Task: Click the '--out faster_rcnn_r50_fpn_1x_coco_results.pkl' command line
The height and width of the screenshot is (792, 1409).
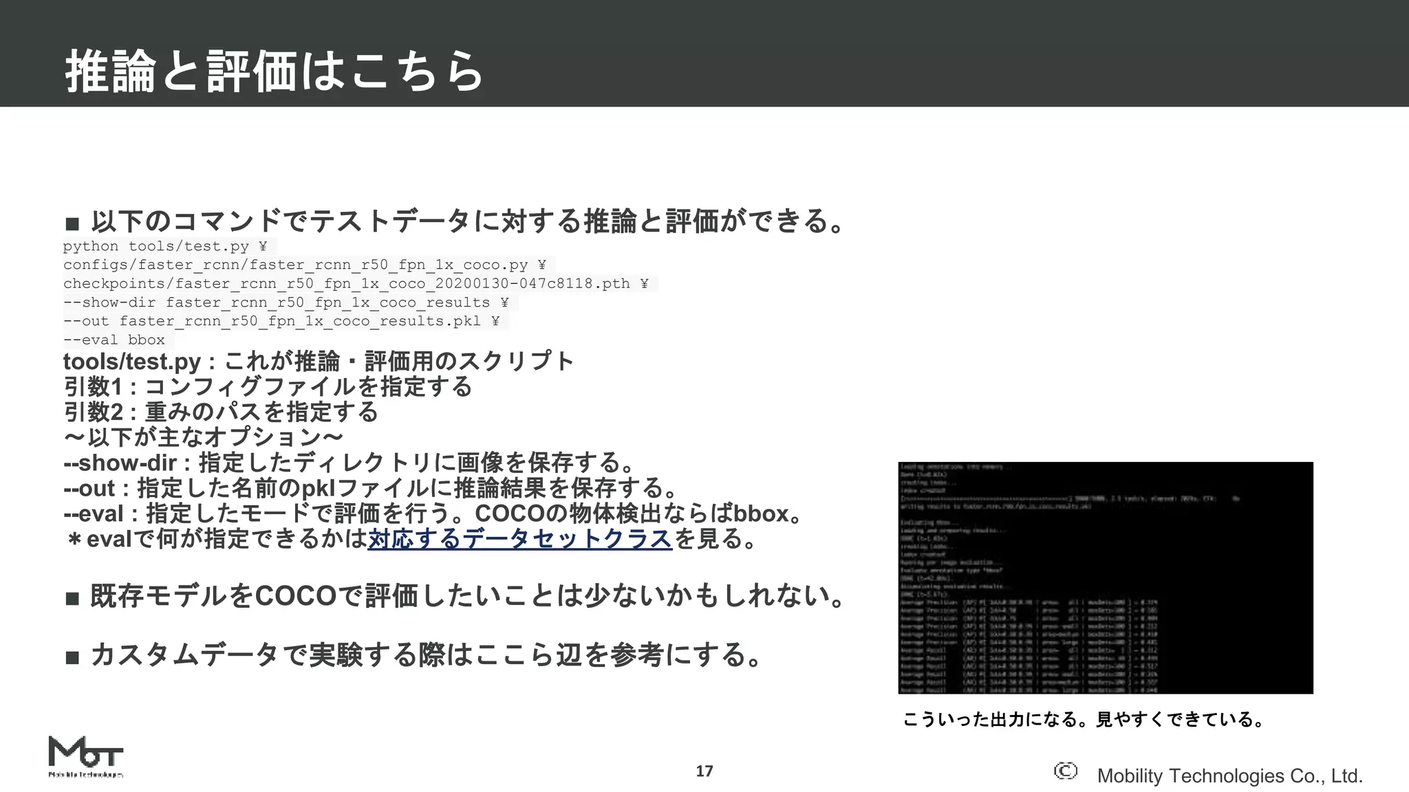Action: (x=281, y=320)
